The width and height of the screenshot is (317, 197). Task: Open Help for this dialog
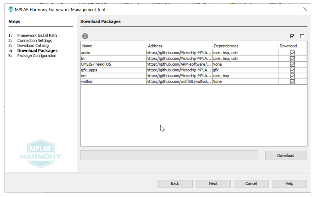coord(289,183)
